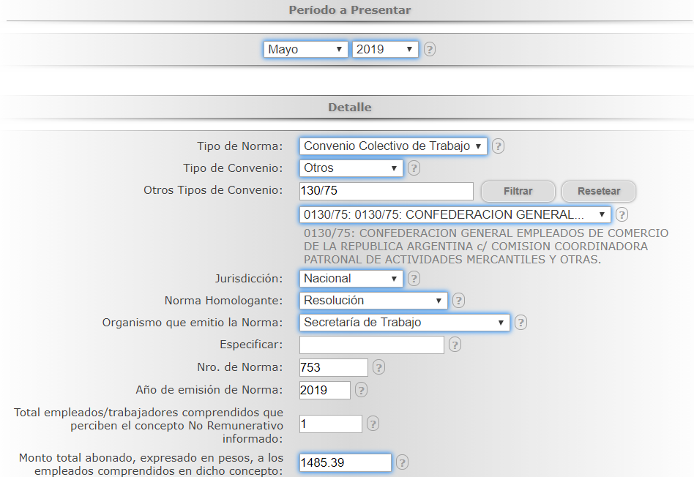Screen dimensions: 694x477
Task: Click help icon beside Organismo que emitio
Action: (x=520, y=323)
